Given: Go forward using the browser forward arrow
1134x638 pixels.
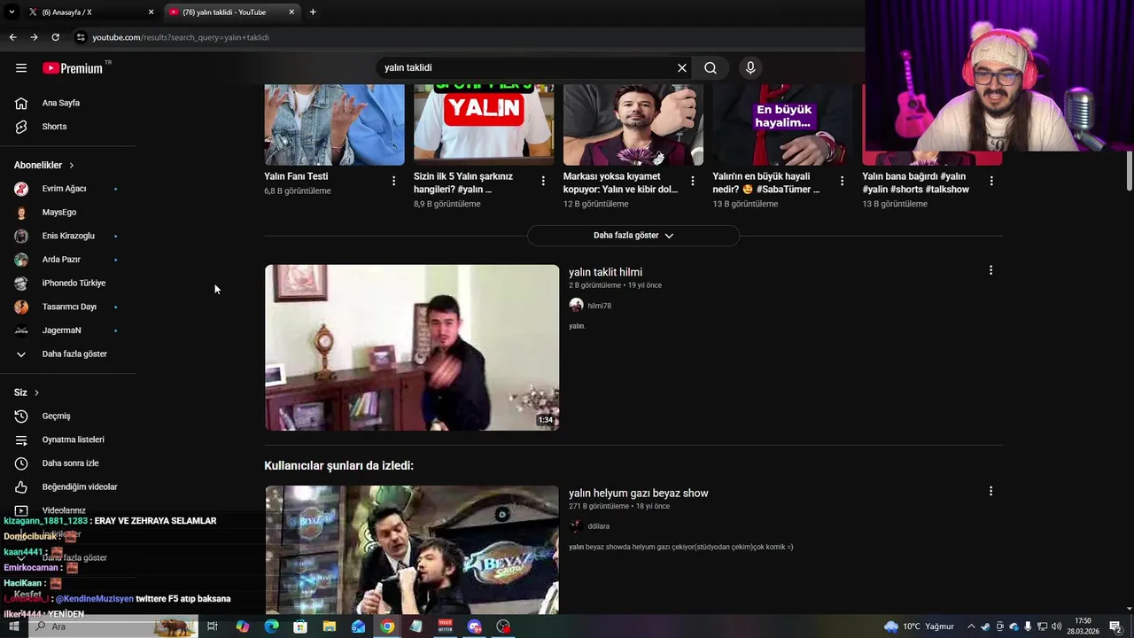Looking at the screenshot, I should (x=34, y=37).
